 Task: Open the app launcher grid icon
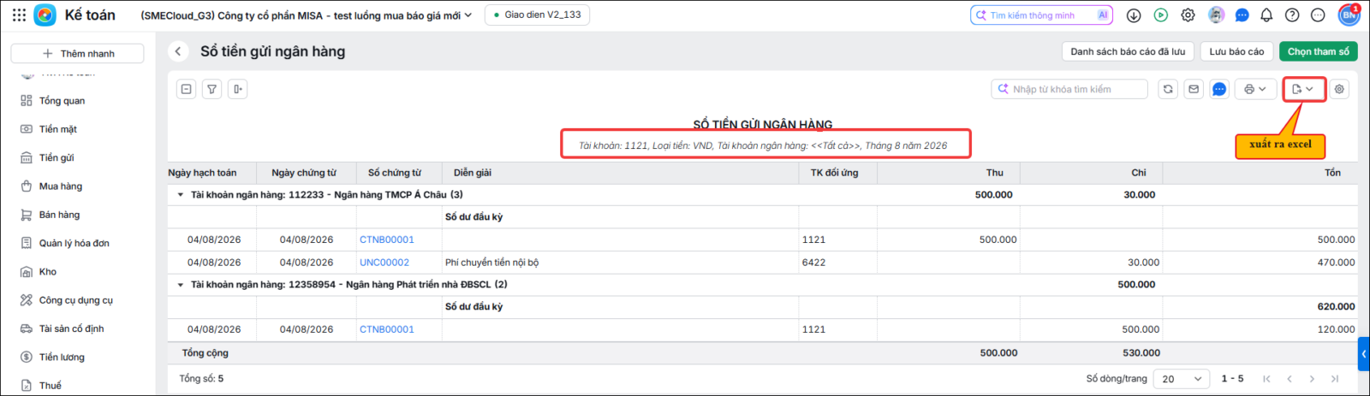19,15
